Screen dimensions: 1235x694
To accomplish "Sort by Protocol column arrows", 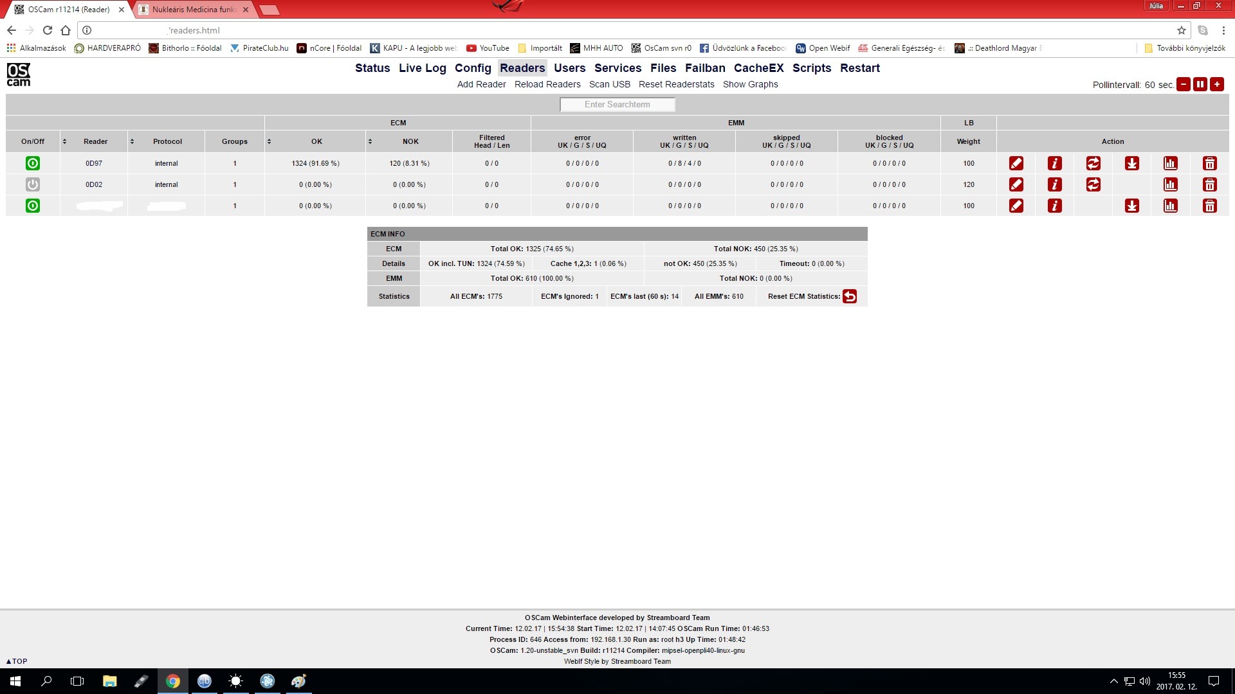I will point(132,141).
